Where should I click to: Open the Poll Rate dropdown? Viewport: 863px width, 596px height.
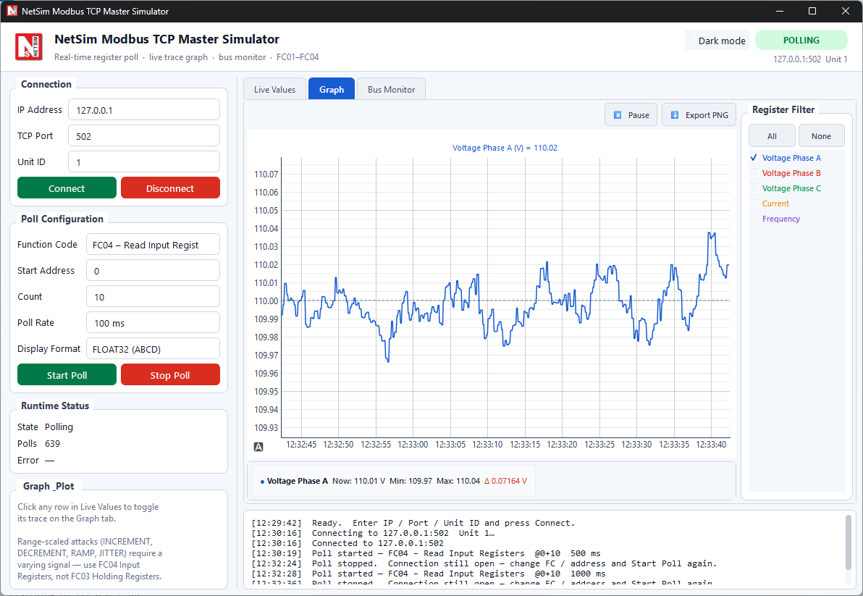153,323
